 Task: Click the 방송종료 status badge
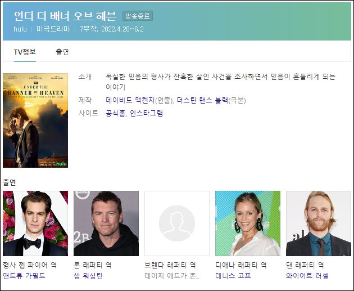tap(138, 16)
